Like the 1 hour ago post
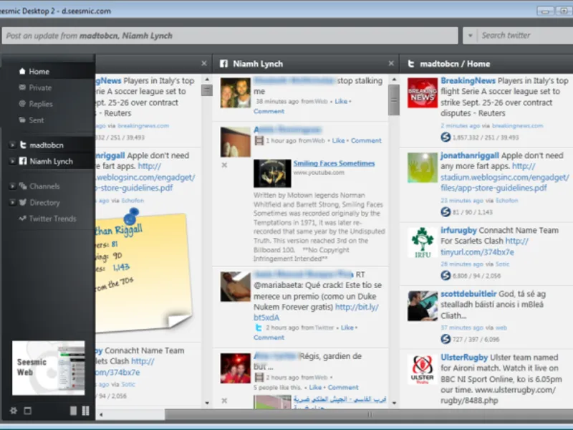The image size is (573, 430). point(338,140)
